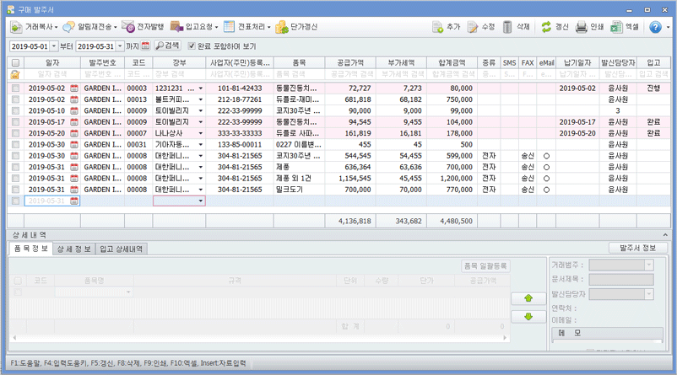The height and width of the screenshot is (375, 677).
Task: Open the 입고 상세내역 tab
Action: [122, 249]
